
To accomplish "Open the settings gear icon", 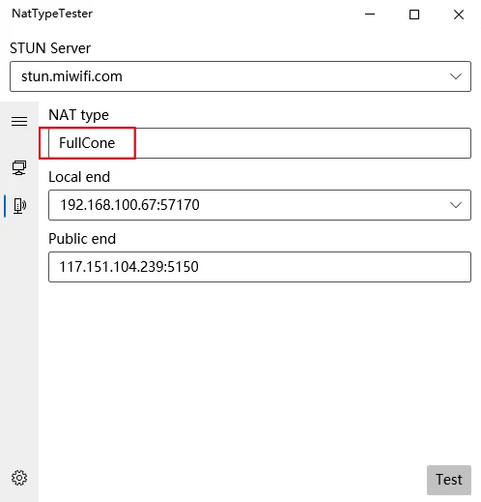I will point(19,478).
